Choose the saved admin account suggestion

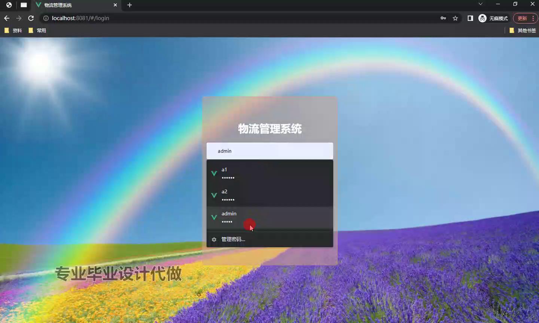coord(269,218)
